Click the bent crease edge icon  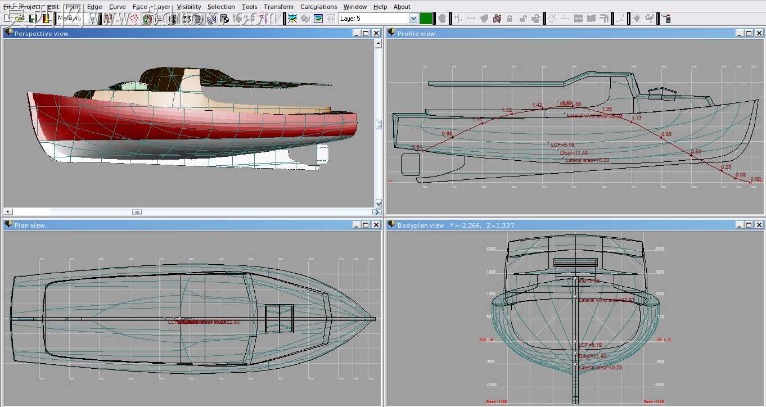pos(604,19)
